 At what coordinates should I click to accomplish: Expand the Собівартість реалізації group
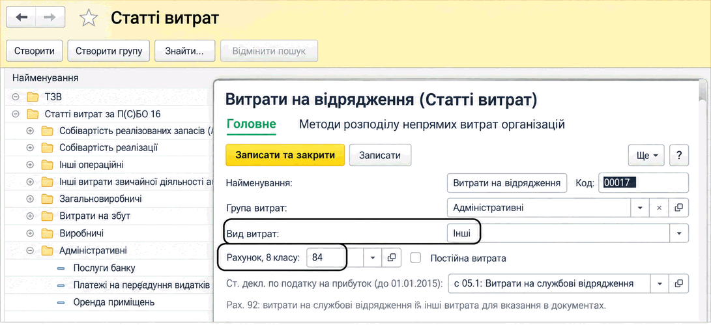pos(31,148)
